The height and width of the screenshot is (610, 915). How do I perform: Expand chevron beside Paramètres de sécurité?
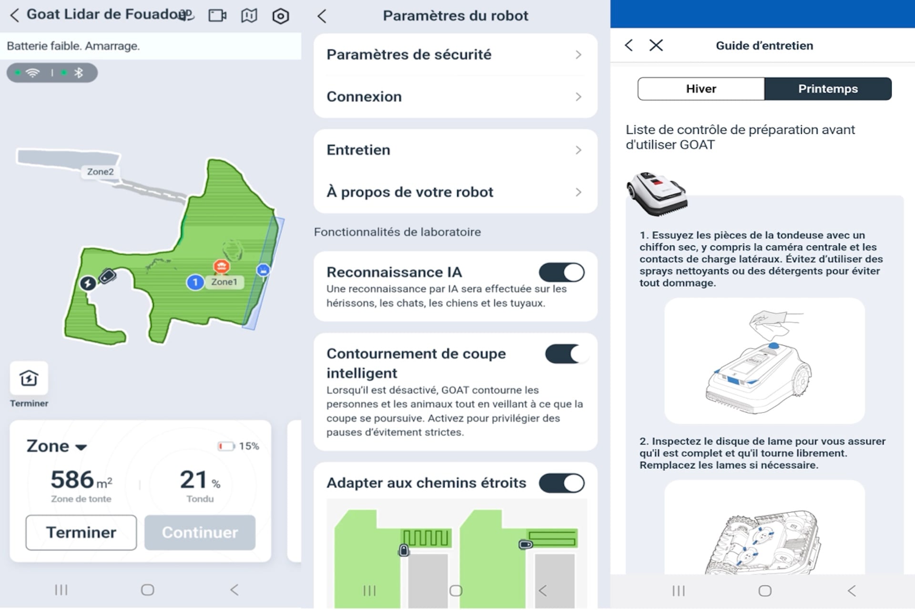(x=578, y=55)
